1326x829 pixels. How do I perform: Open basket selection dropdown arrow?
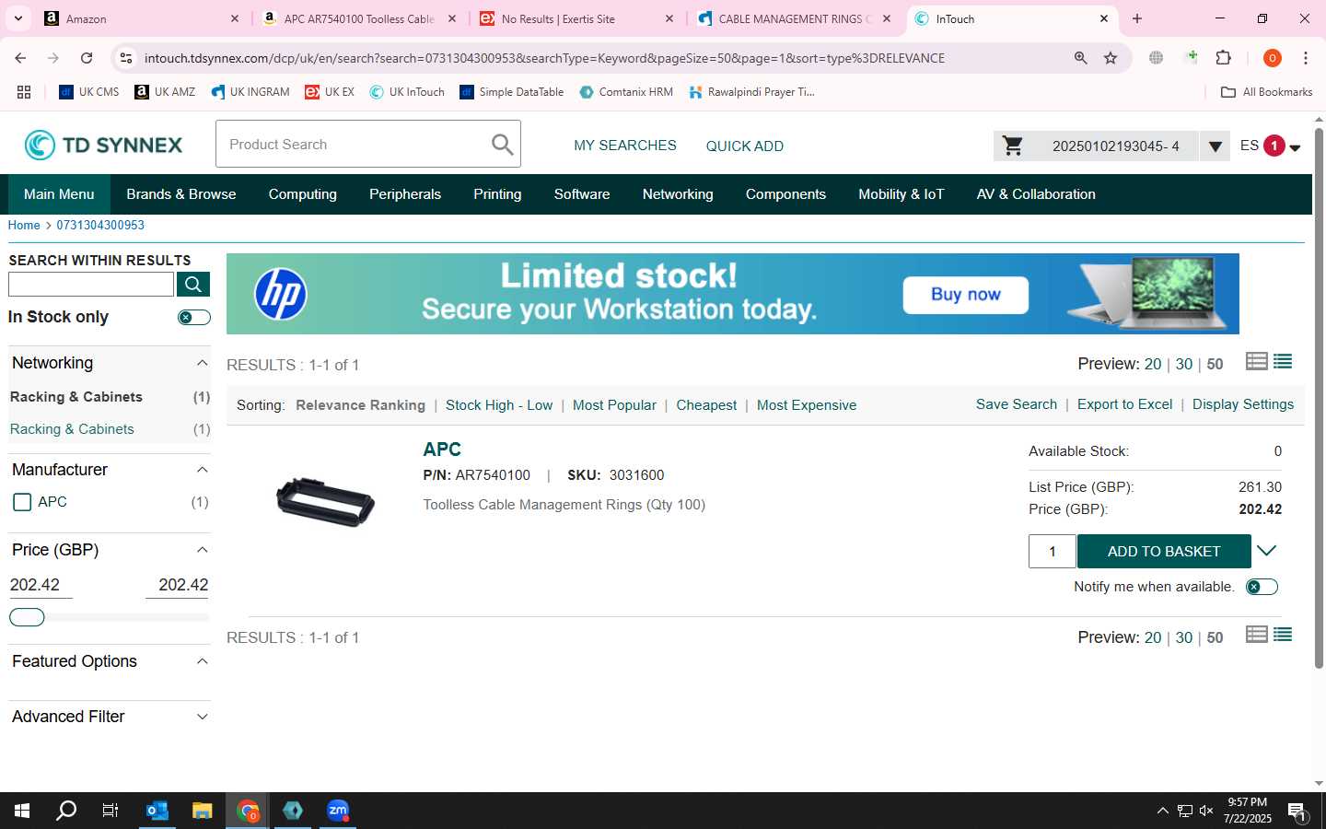point(1215,146)
